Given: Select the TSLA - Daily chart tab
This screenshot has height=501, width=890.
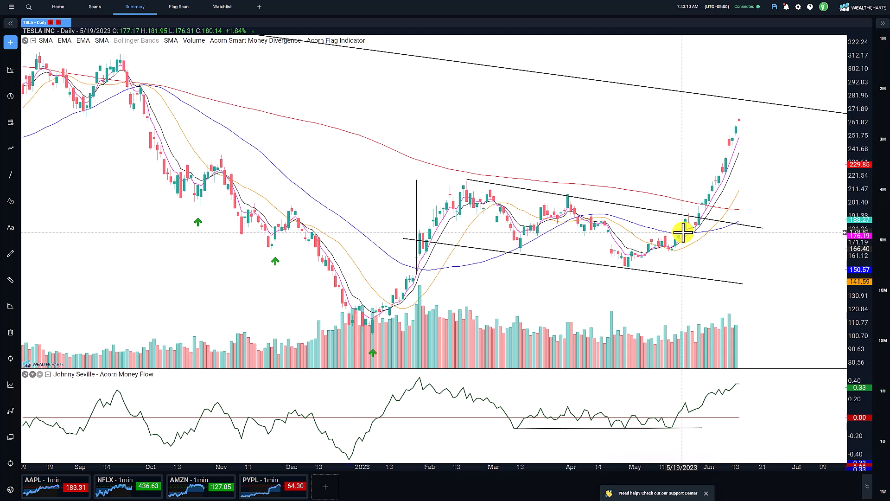Looking at the screenshot, I should click(x=46, y=22).
